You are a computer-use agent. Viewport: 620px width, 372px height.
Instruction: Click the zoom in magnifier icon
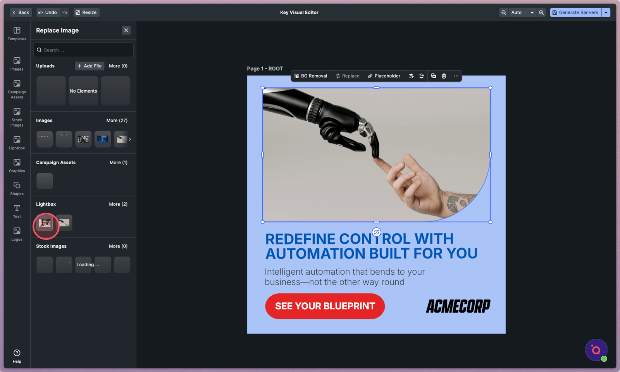point(541,12)
